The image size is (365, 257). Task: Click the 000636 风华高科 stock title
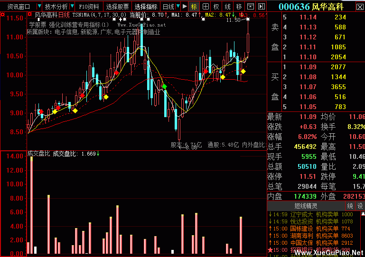tap(311, 7)
